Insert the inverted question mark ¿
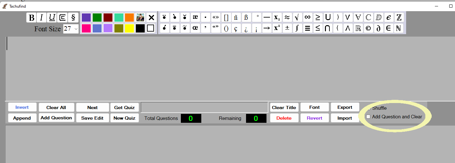 pyautogui.click(x=246, y=28)
